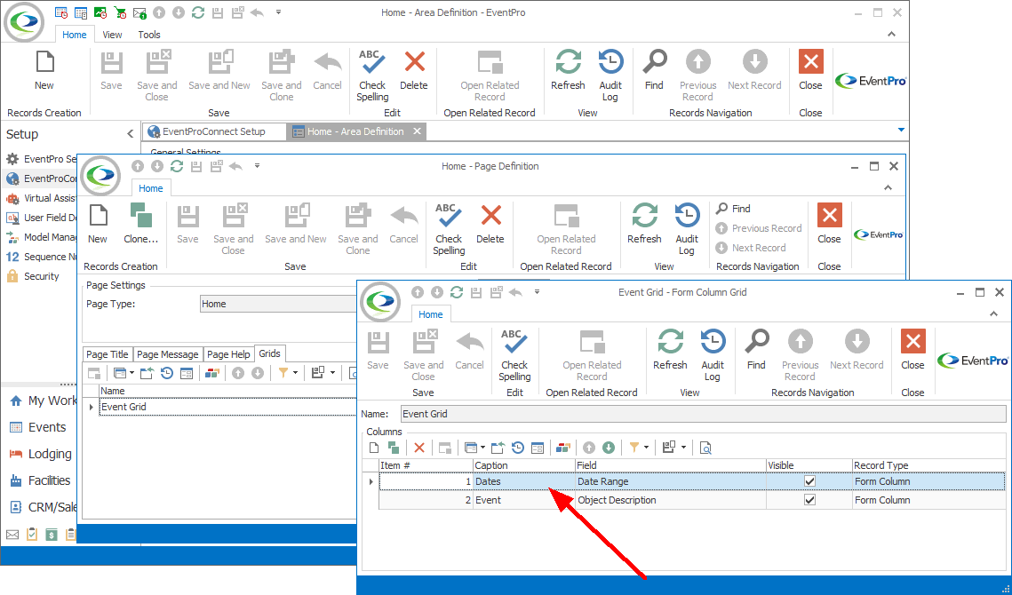
Task: Switch to Tools ribbon tab
Action: coord(149,35)
